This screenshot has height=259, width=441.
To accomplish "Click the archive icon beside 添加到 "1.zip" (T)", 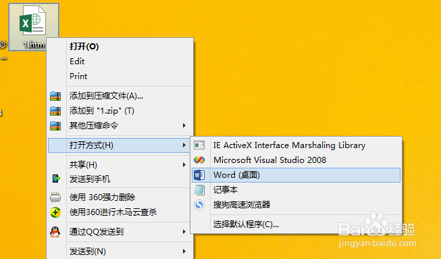I will pyautogui.click(x=55, y=111).
